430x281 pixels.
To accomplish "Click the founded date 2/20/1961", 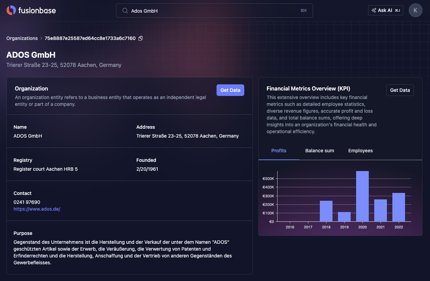I will click(x=147, y=169).
